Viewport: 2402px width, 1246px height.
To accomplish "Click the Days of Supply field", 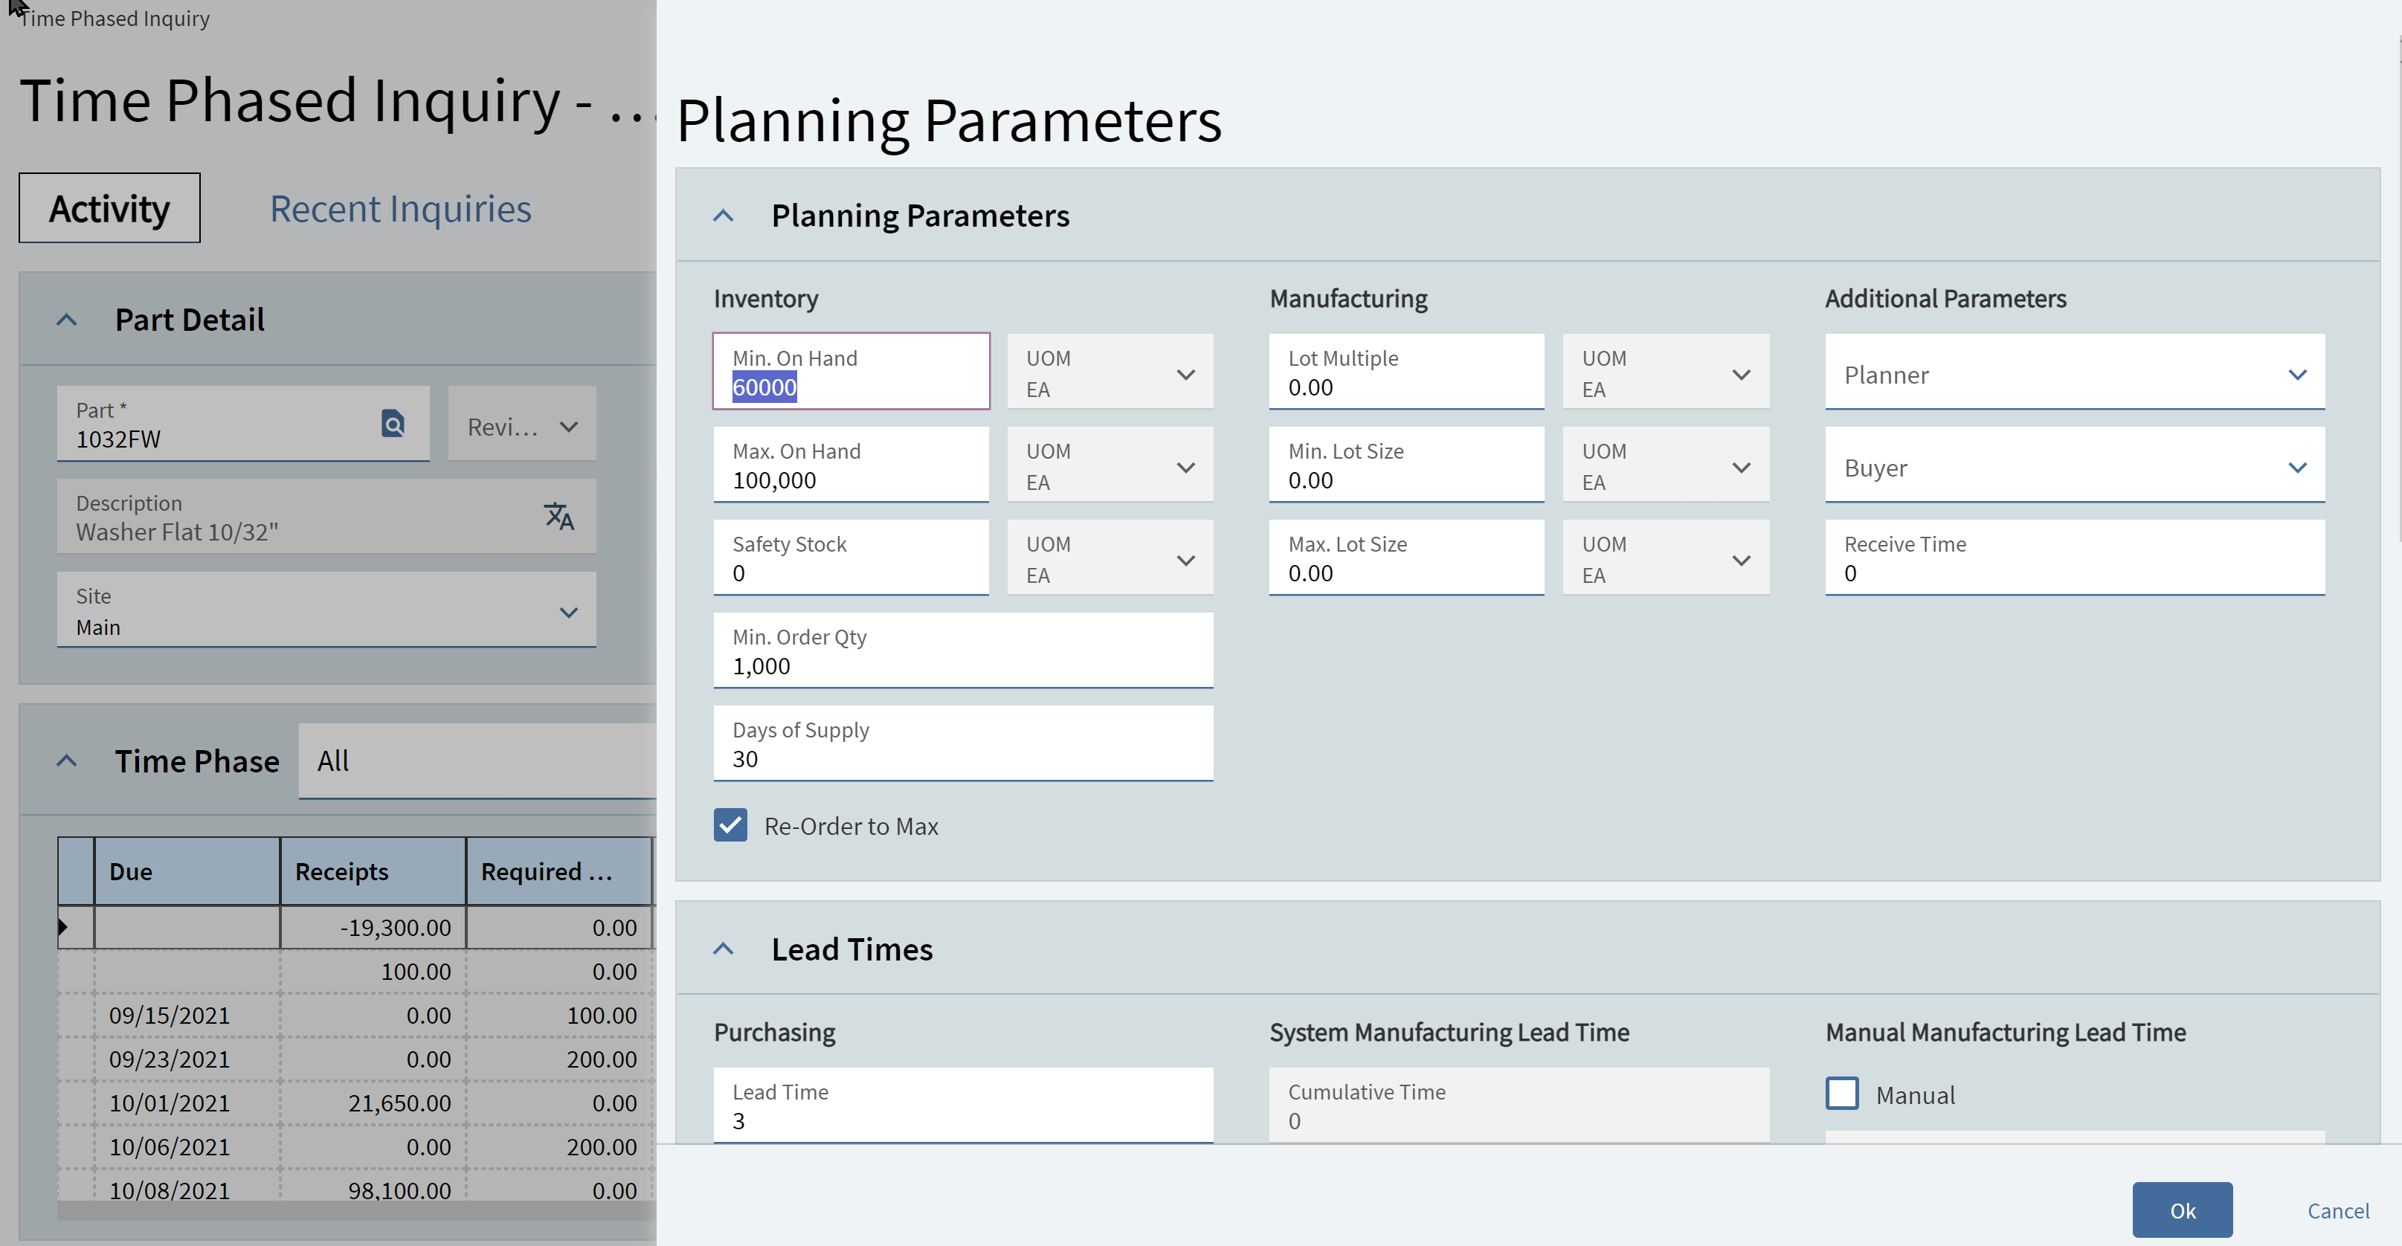I will pos(963,745).
